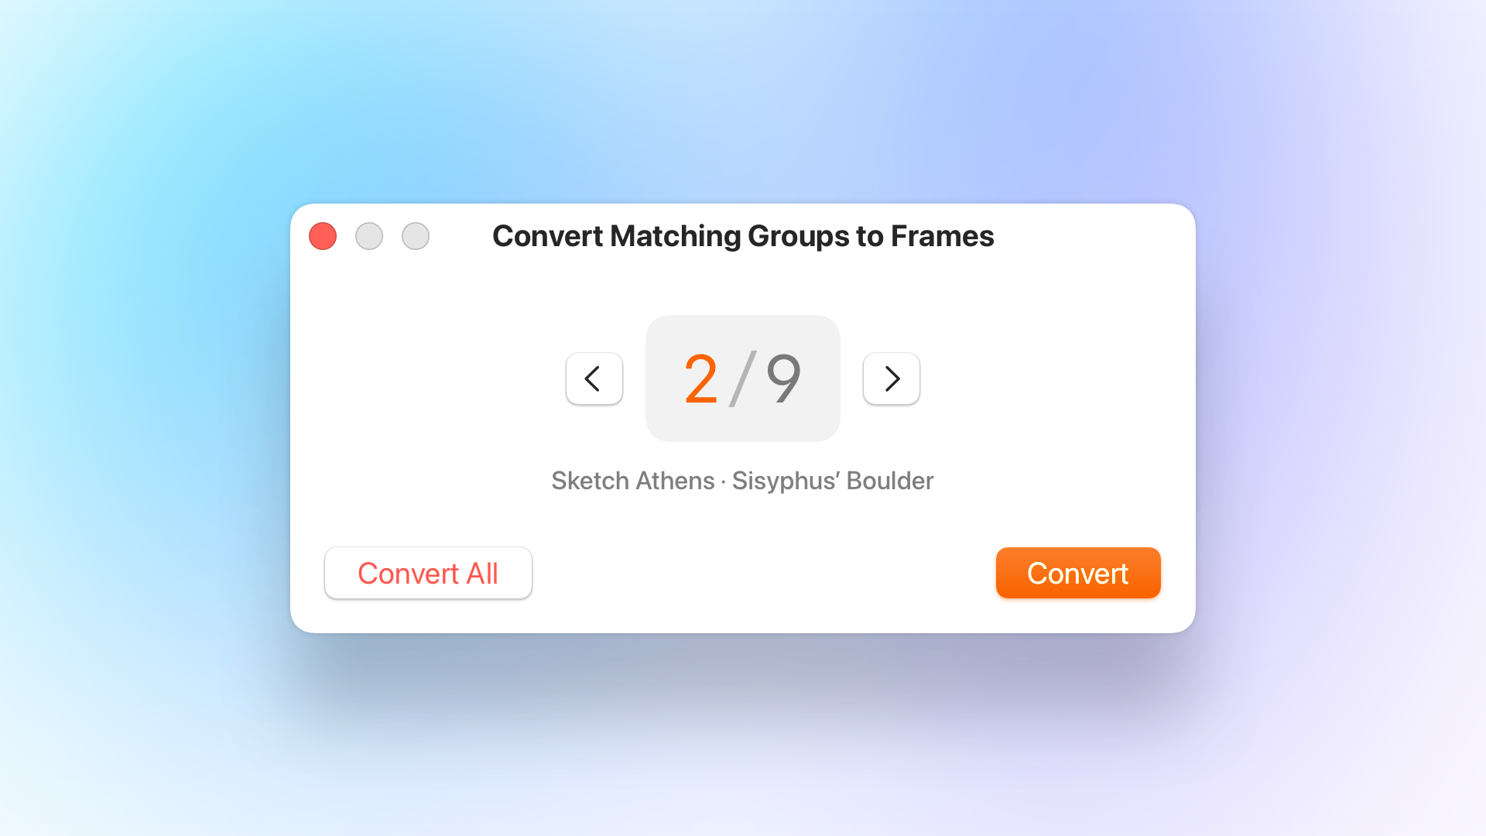Click the Sisyphus' Boulder group name
This screenshot has width=1486, height=836.
pos(832,481)
